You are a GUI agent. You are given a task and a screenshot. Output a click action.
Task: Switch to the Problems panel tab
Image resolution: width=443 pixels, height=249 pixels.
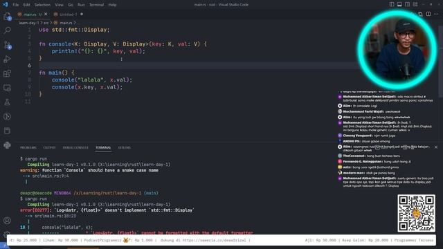point(28,147)
